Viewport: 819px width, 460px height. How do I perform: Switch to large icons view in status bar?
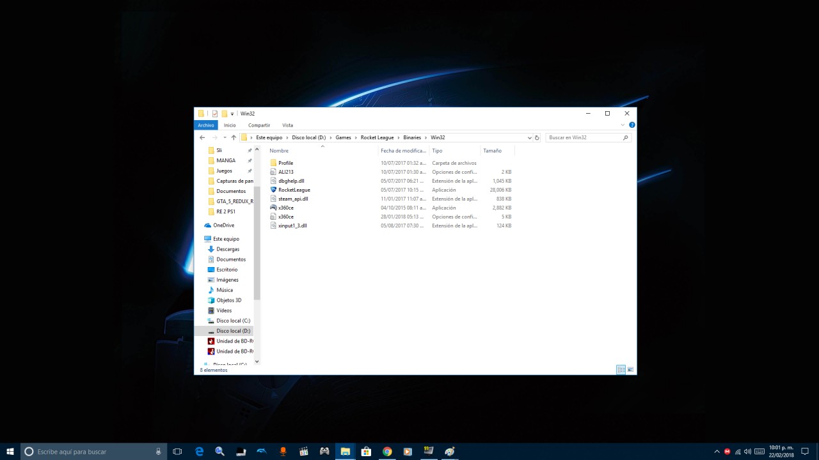(630, 370)
